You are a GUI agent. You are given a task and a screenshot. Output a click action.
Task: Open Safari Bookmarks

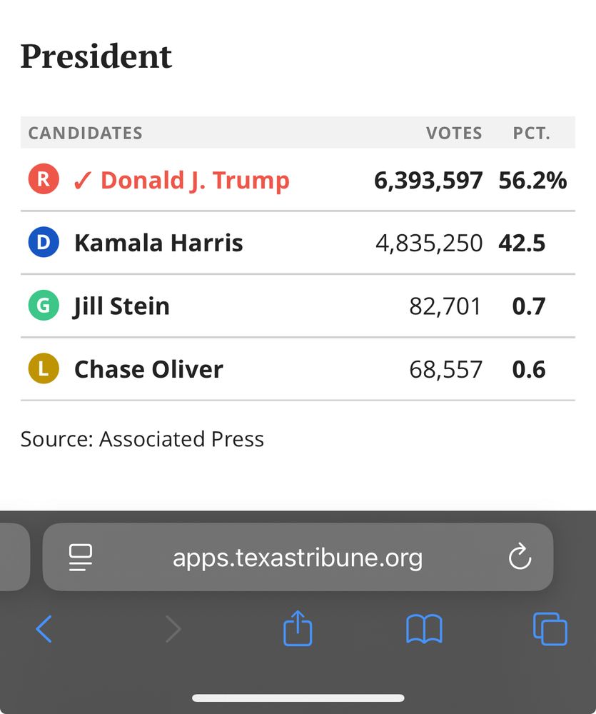[424, 630]
